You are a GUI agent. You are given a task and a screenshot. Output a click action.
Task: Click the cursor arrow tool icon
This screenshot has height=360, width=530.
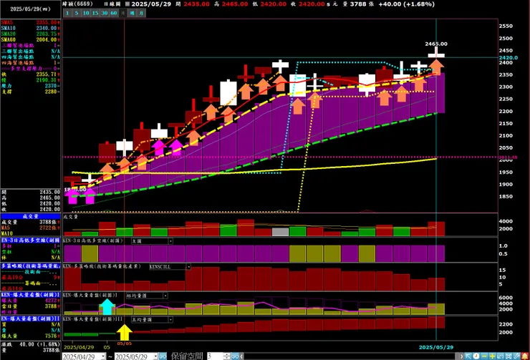[468, 356]
